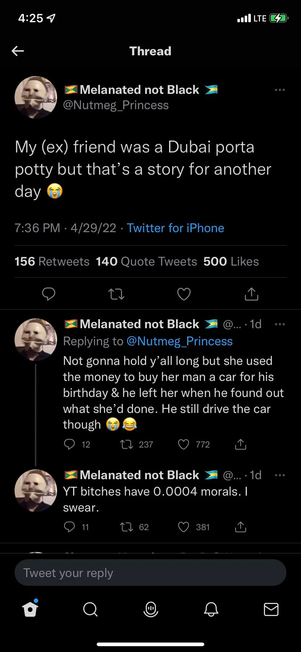
Task: Tap the back arrow in Thread header
Action: (x=18, y=51)
